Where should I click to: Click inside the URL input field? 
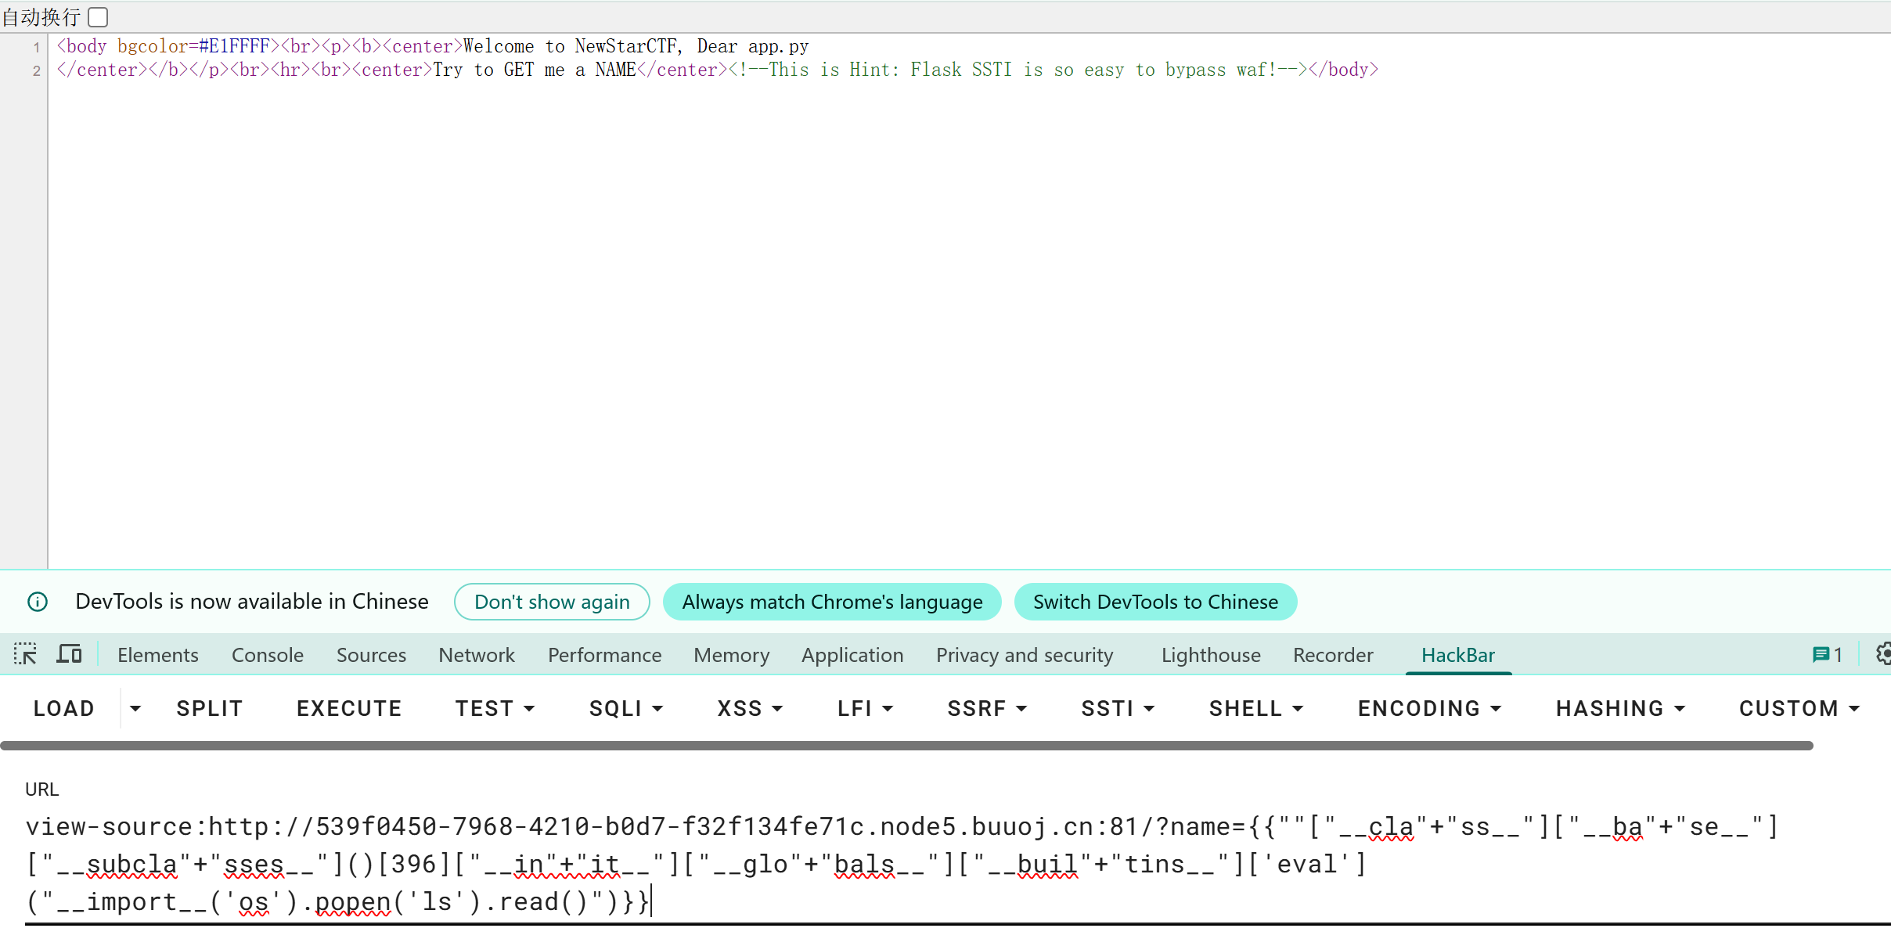click(900, 865)
